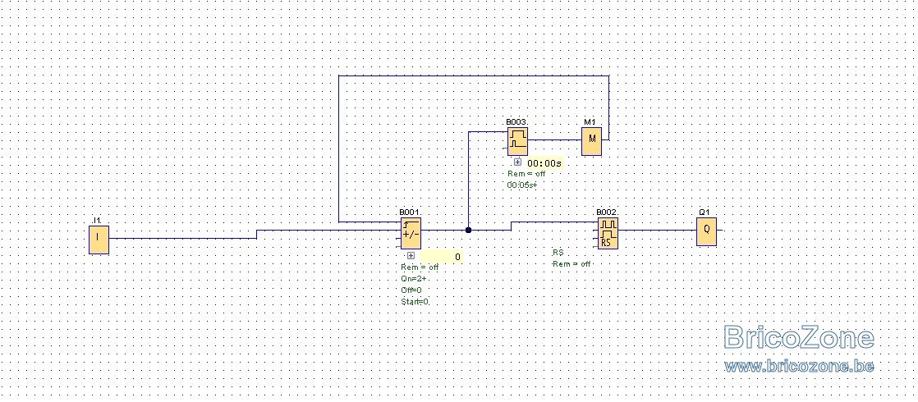Expand the parameter box under B001
The width and height of the screenshot is (918, 402).
[411, 256]
